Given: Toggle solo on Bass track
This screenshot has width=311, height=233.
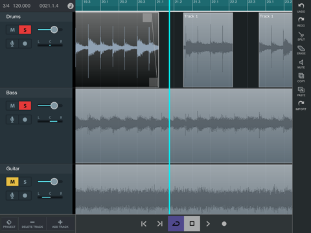Looking at the screenshot, I should 25,105.
